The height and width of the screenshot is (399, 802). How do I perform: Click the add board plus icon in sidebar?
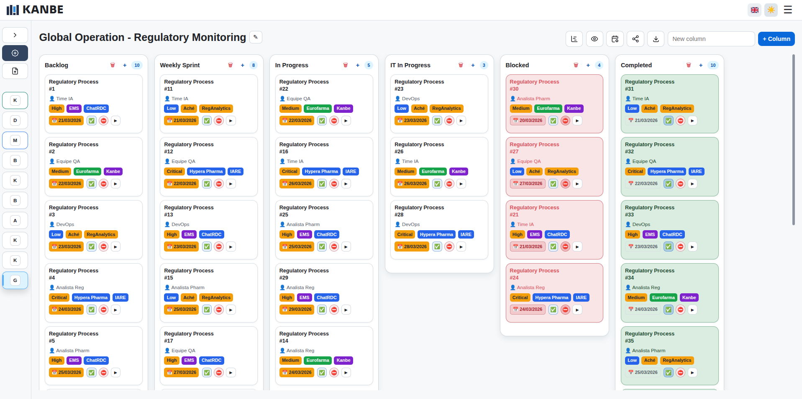[x=15, y=53]
